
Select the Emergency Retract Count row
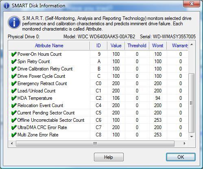[98, 83]
